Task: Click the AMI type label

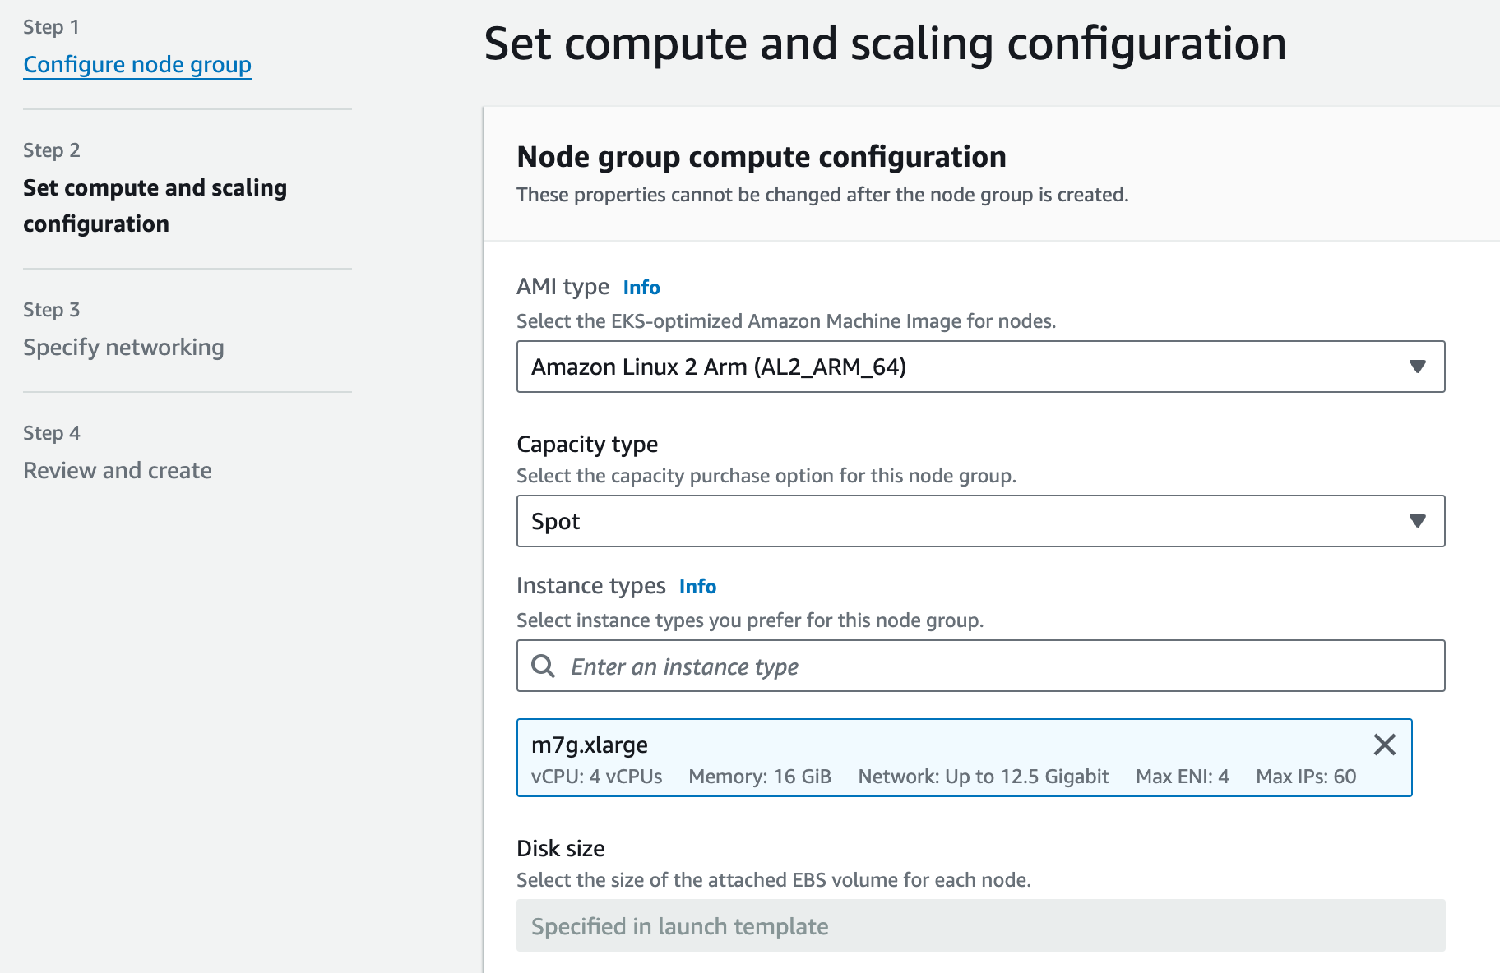Action: click(562, 287)
